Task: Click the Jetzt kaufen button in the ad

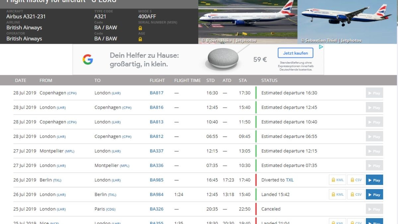Action: point(295,53)
